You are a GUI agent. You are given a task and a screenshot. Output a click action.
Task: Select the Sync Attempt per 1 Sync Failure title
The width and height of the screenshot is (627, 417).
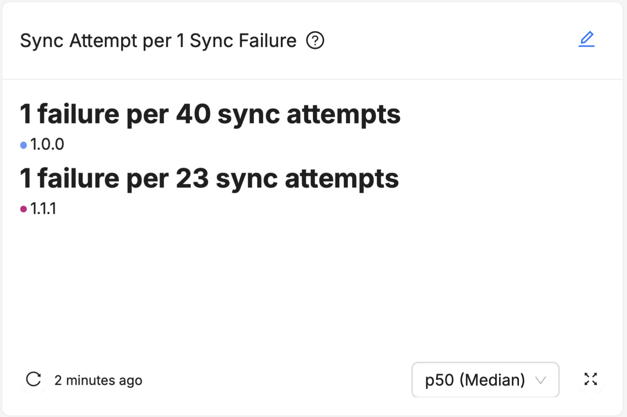tap(159, 40)
